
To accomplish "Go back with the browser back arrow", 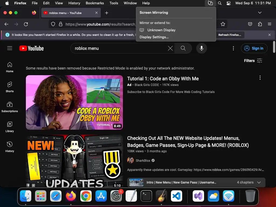I will coord(6,24).
